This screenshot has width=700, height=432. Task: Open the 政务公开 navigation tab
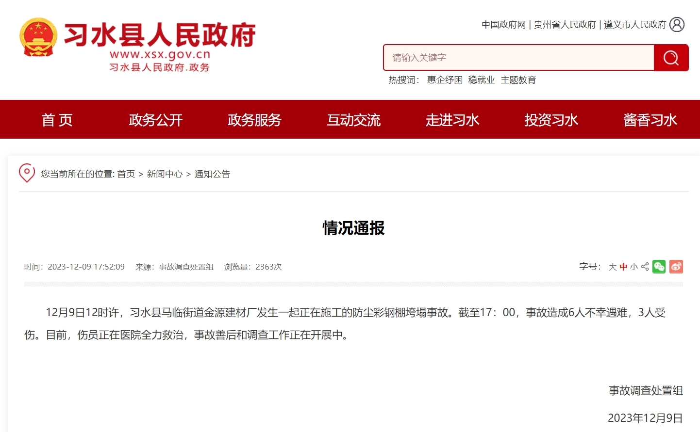[x=156, y=120]
